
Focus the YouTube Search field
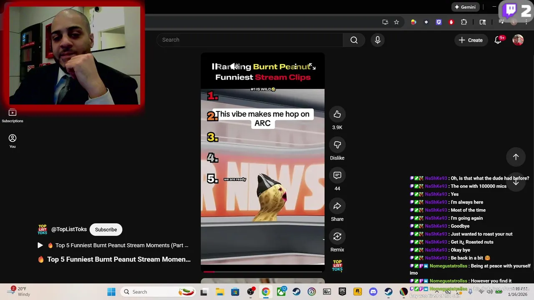(x=250, y=40)
